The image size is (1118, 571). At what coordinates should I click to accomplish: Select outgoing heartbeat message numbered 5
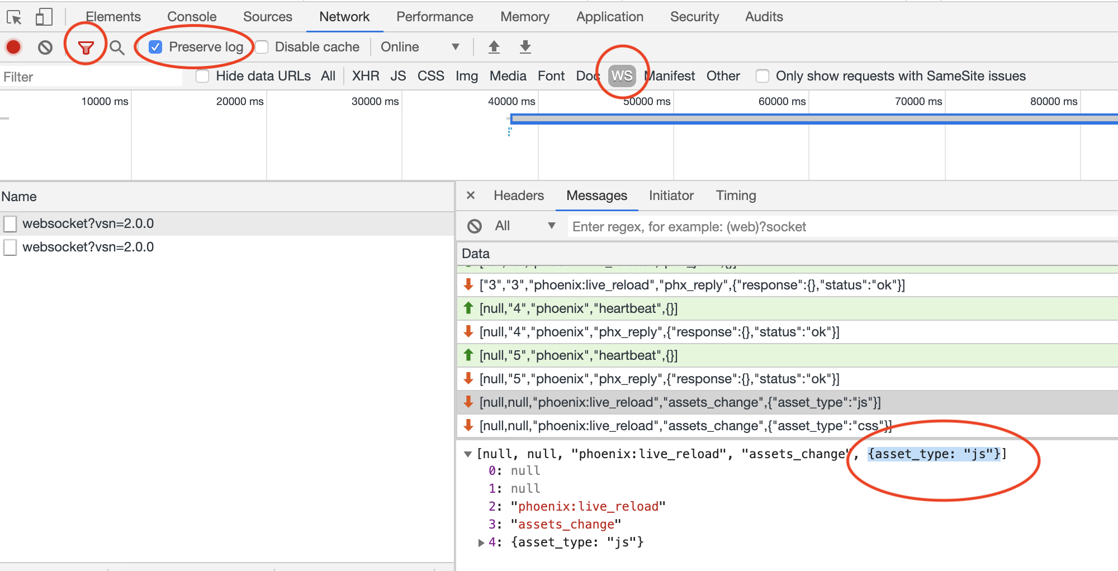tap(787, 355)
